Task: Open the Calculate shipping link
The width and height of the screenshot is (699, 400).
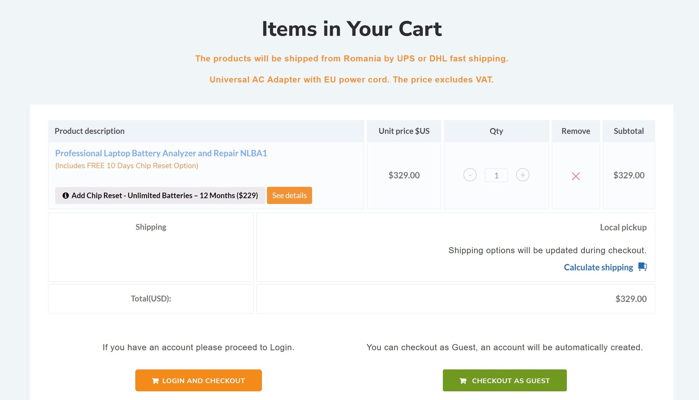Action: [x=598, y=267]
